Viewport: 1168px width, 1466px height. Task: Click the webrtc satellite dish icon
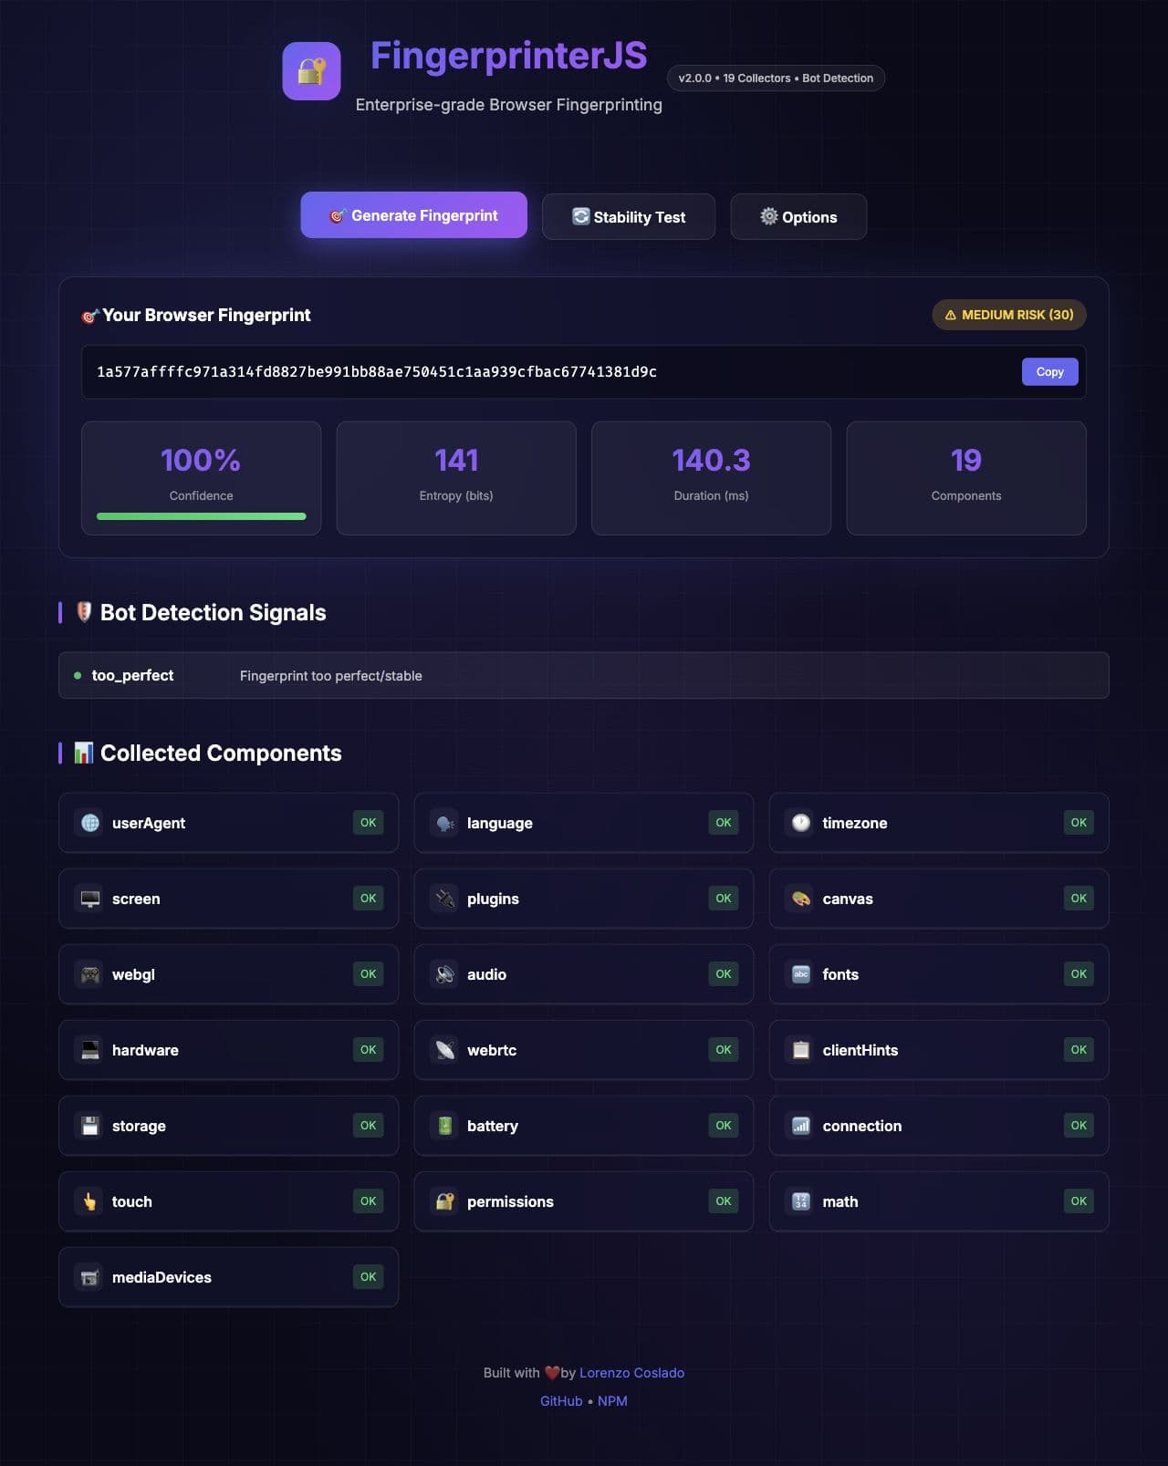pos(445,1050)
